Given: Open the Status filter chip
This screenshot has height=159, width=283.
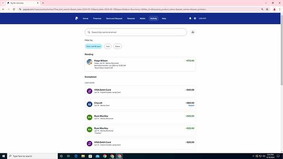Looking at the screenshot, I should point(117,46).
